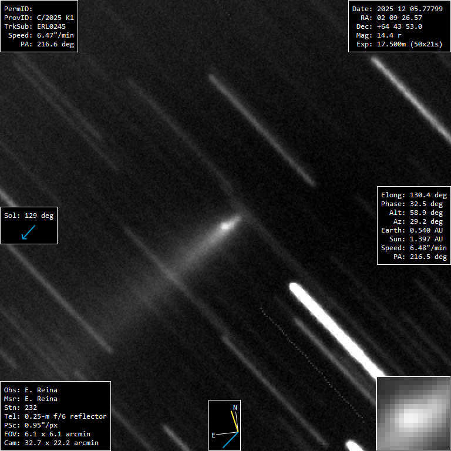This screenshot has width=451, height=451.
Task: Click the comet's bright nucleus
Action: tap(226, 225)
